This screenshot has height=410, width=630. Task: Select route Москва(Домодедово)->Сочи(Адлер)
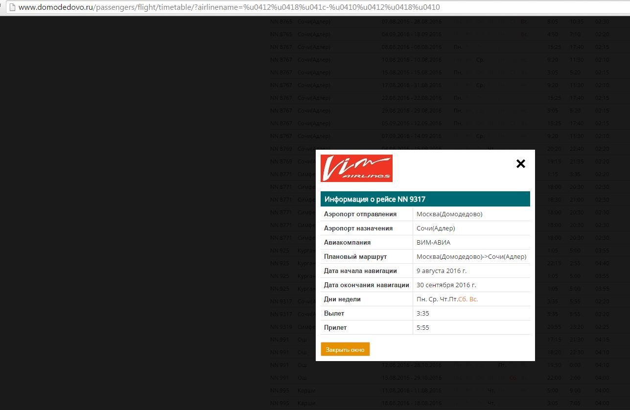tap(471, 257)
